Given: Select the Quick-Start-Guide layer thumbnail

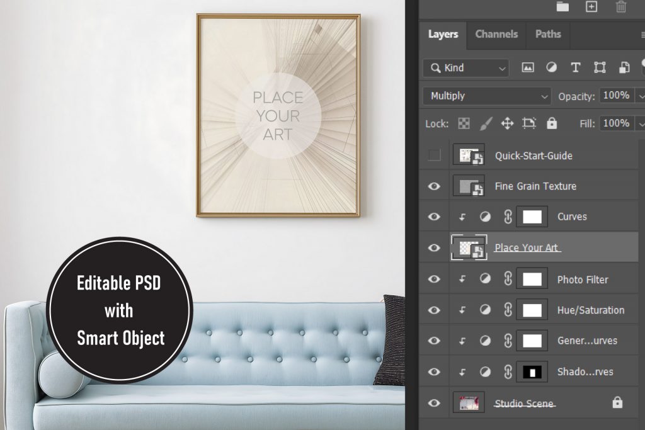Looking at the screenshot, I should [x=469, y=155].
